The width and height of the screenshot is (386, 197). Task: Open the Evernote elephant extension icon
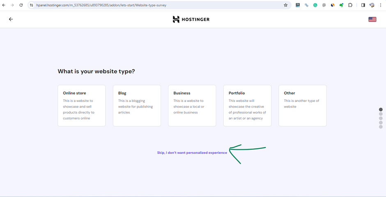341,5
